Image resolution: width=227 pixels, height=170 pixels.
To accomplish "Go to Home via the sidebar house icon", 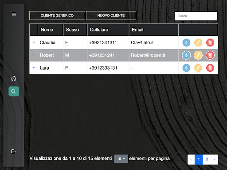I will tap(13, 78).
